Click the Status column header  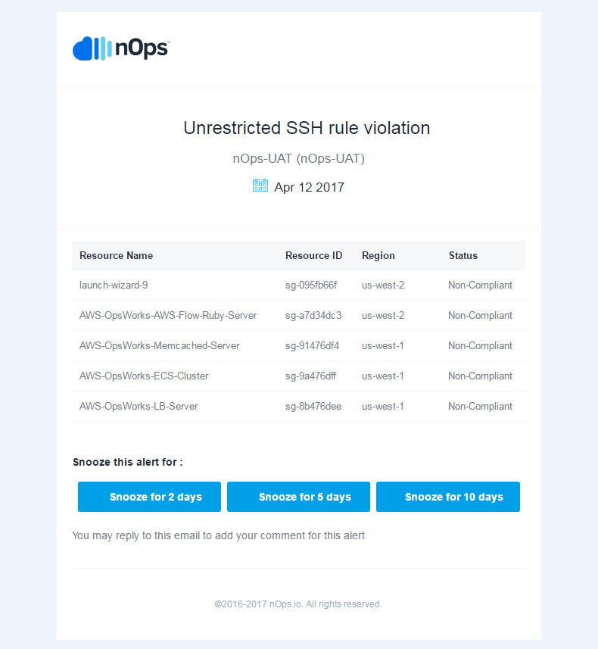(x=463, y=256)
